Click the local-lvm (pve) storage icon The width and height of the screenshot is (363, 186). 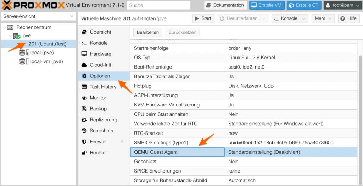click(24, 61)
